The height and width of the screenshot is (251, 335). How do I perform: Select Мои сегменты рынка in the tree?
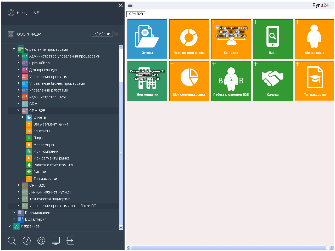click(51, 158)
